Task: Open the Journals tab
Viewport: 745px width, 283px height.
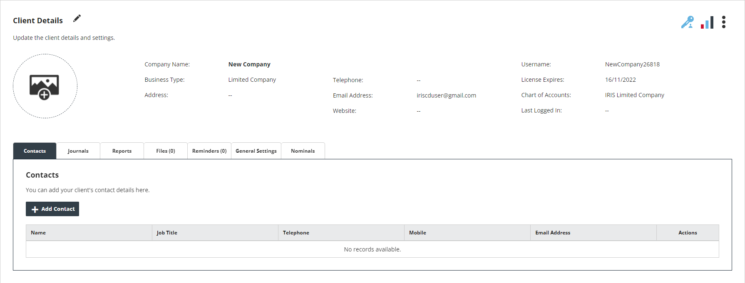Action: [78, 151]
